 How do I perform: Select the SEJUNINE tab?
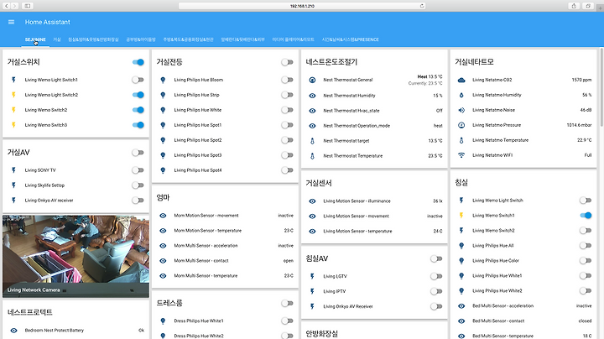pos(35,39)
